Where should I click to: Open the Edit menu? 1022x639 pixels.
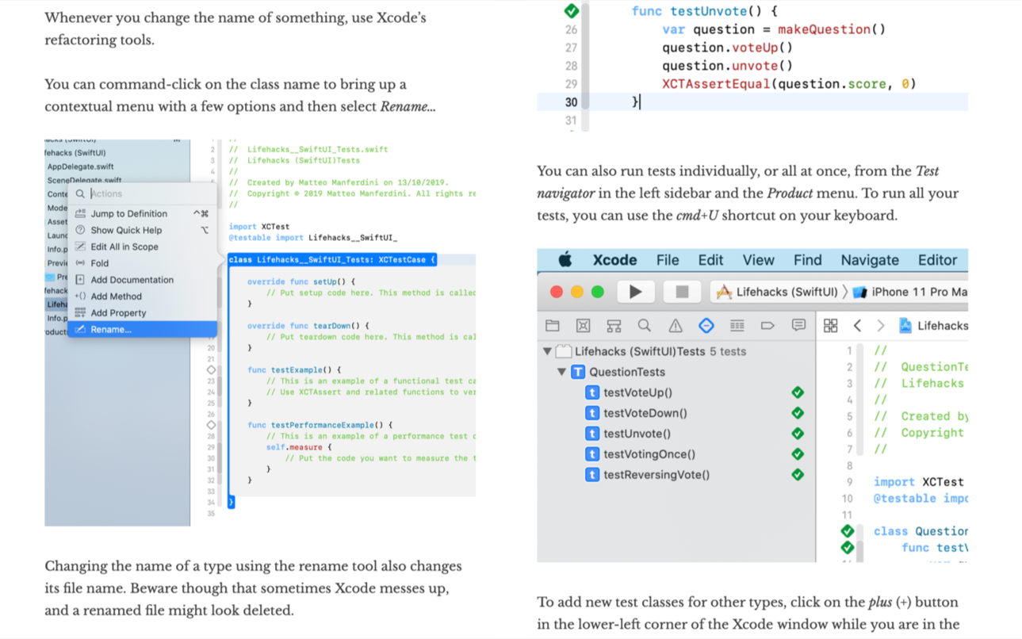[710, 260]
